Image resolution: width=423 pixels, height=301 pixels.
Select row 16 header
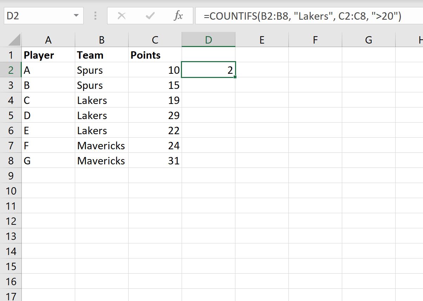point(11,281)
